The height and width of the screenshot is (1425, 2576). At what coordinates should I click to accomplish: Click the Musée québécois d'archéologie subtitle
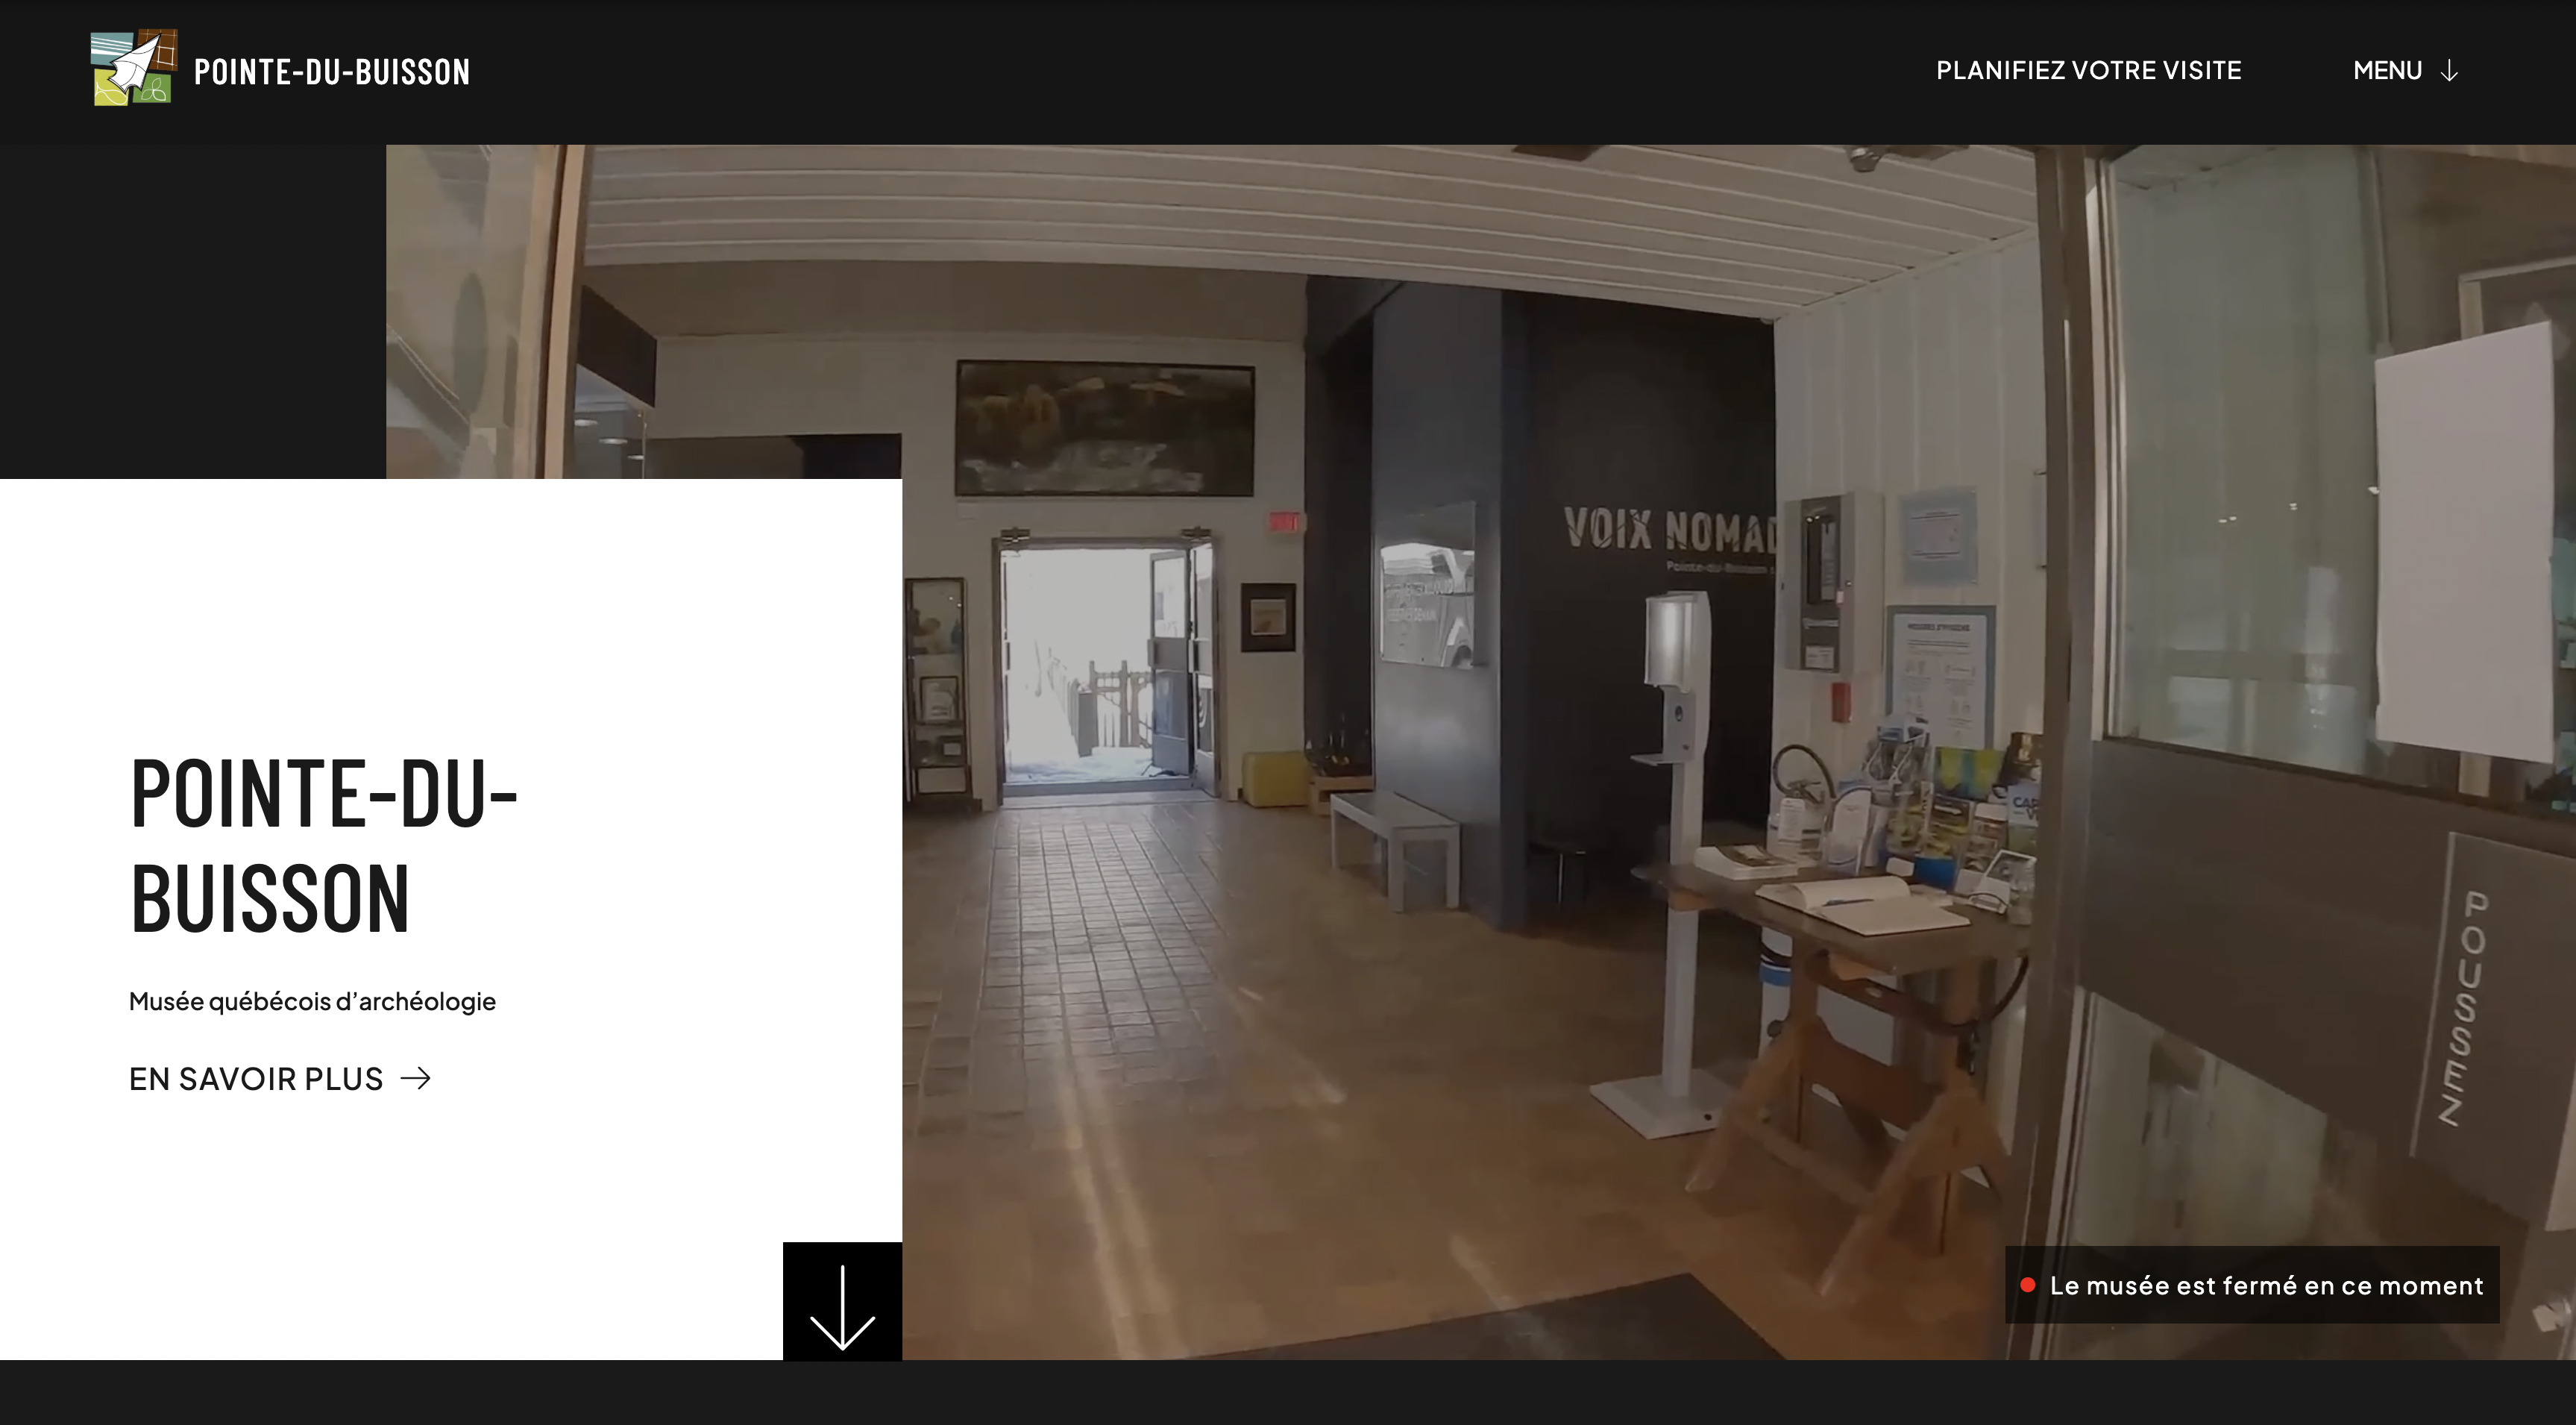pos(312,1000)
